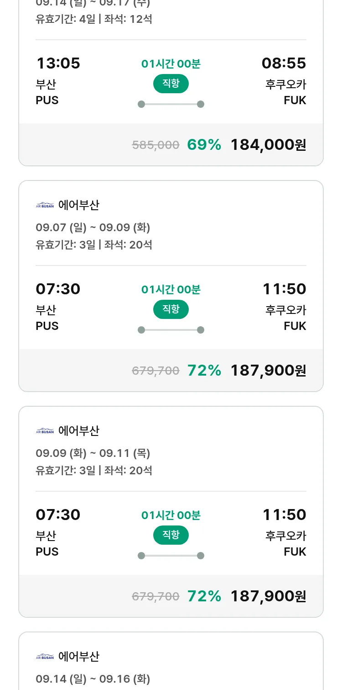The image size is (342, 690).
Task: Select 187,900원 fare for 09.09–09.11 trip
Action: pos(268,596)
